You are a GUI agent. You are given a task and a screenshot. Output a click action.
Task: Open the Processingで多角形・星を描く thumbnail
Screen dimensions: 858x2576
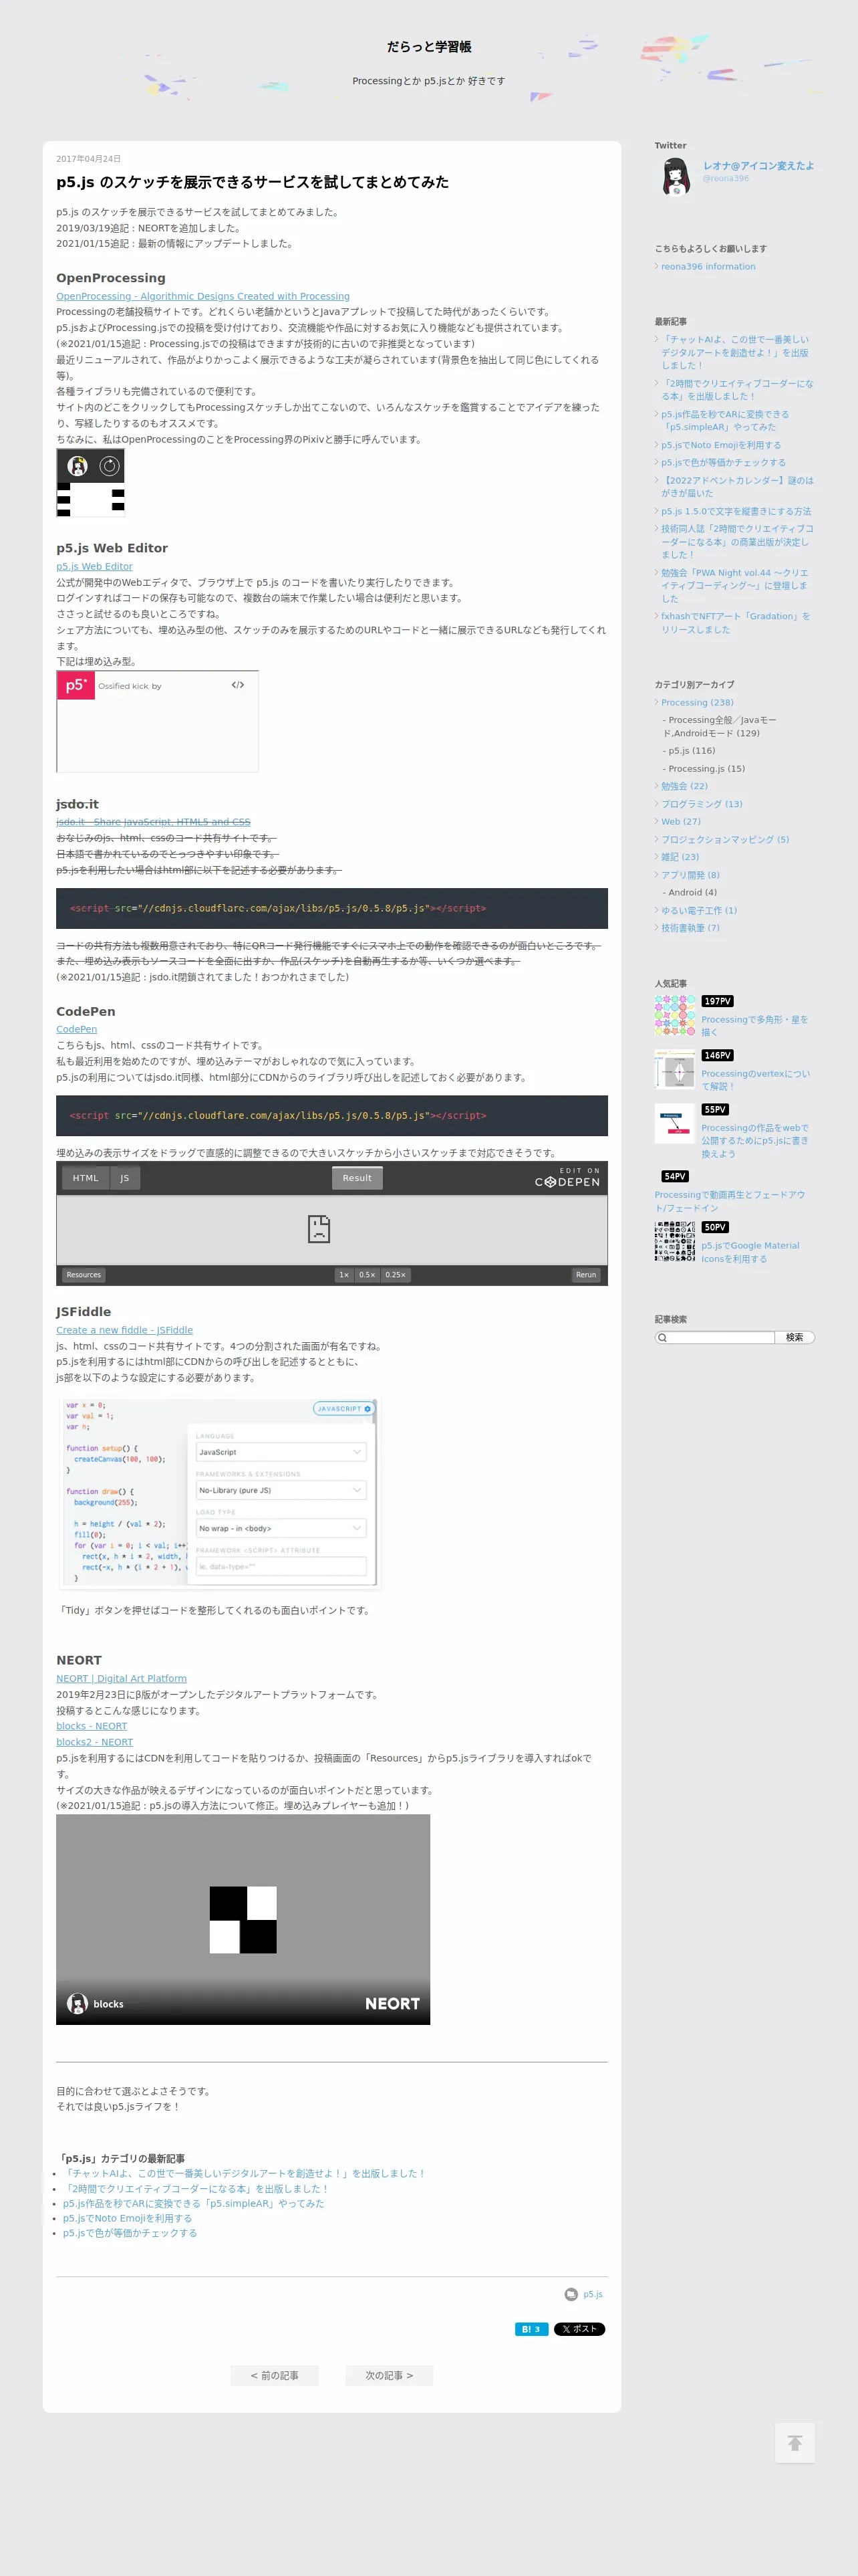675,1014
